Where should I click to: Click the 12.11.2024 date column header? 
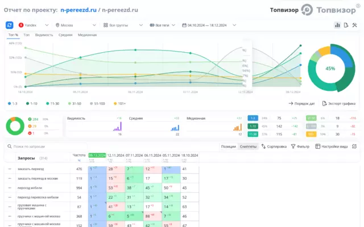click(115, 155)
